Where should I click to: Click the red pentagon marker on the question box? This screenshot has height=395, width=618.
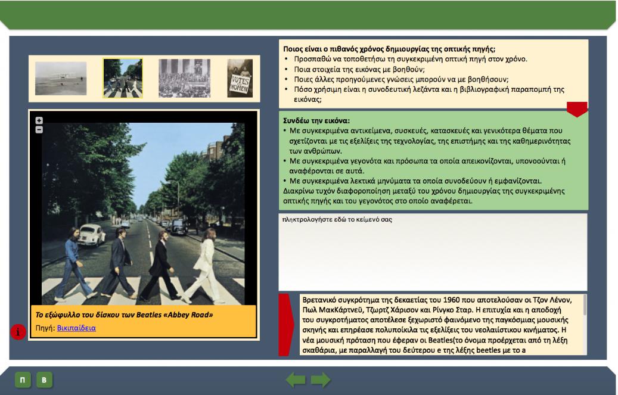(x=577, y=109)
